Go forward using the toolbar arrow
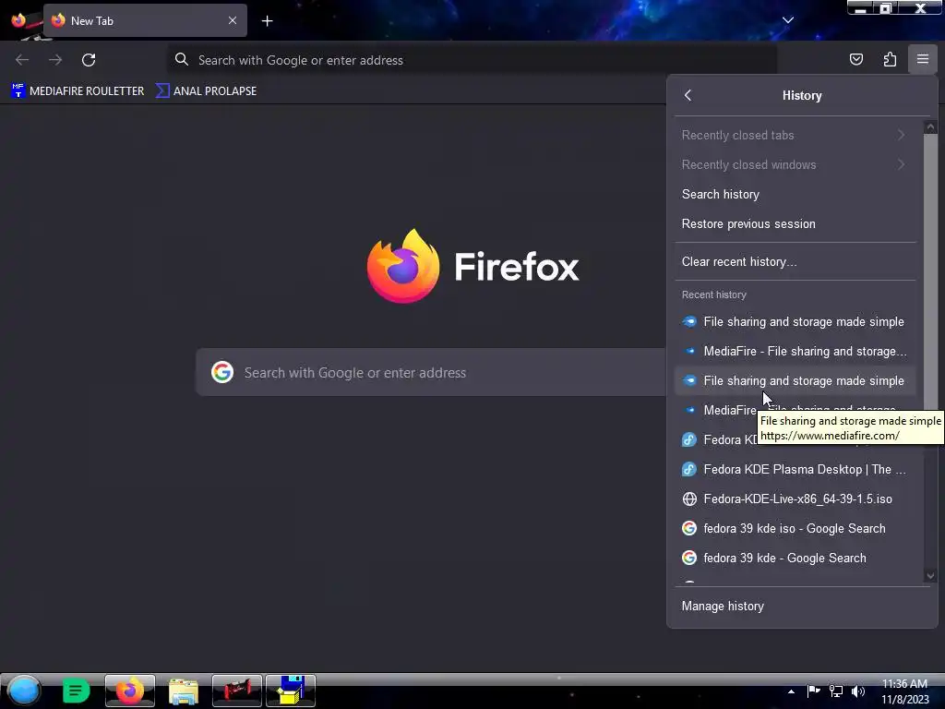This screenshot has width=945, height=709. [55, 60]
